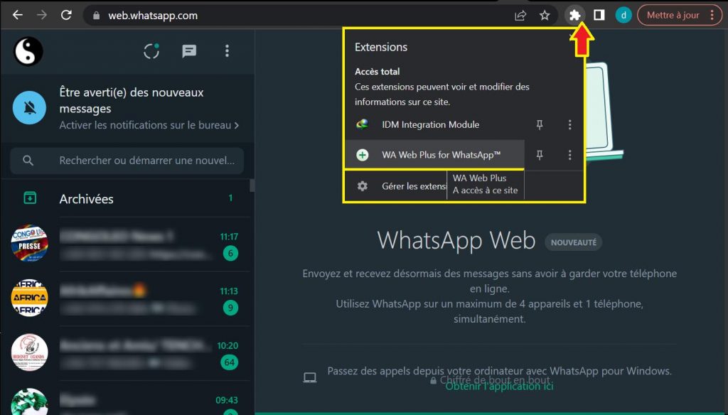Image resolution: width=728 pixels, height=415 pixels.
Task: Share this page via the share icon
Action: click(520, 16)
